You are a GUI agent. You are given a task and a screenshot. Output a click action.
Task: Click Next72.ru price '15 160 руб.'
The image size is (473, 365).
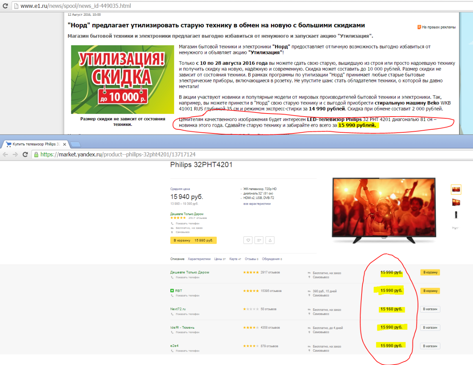[x=391, y=309]
